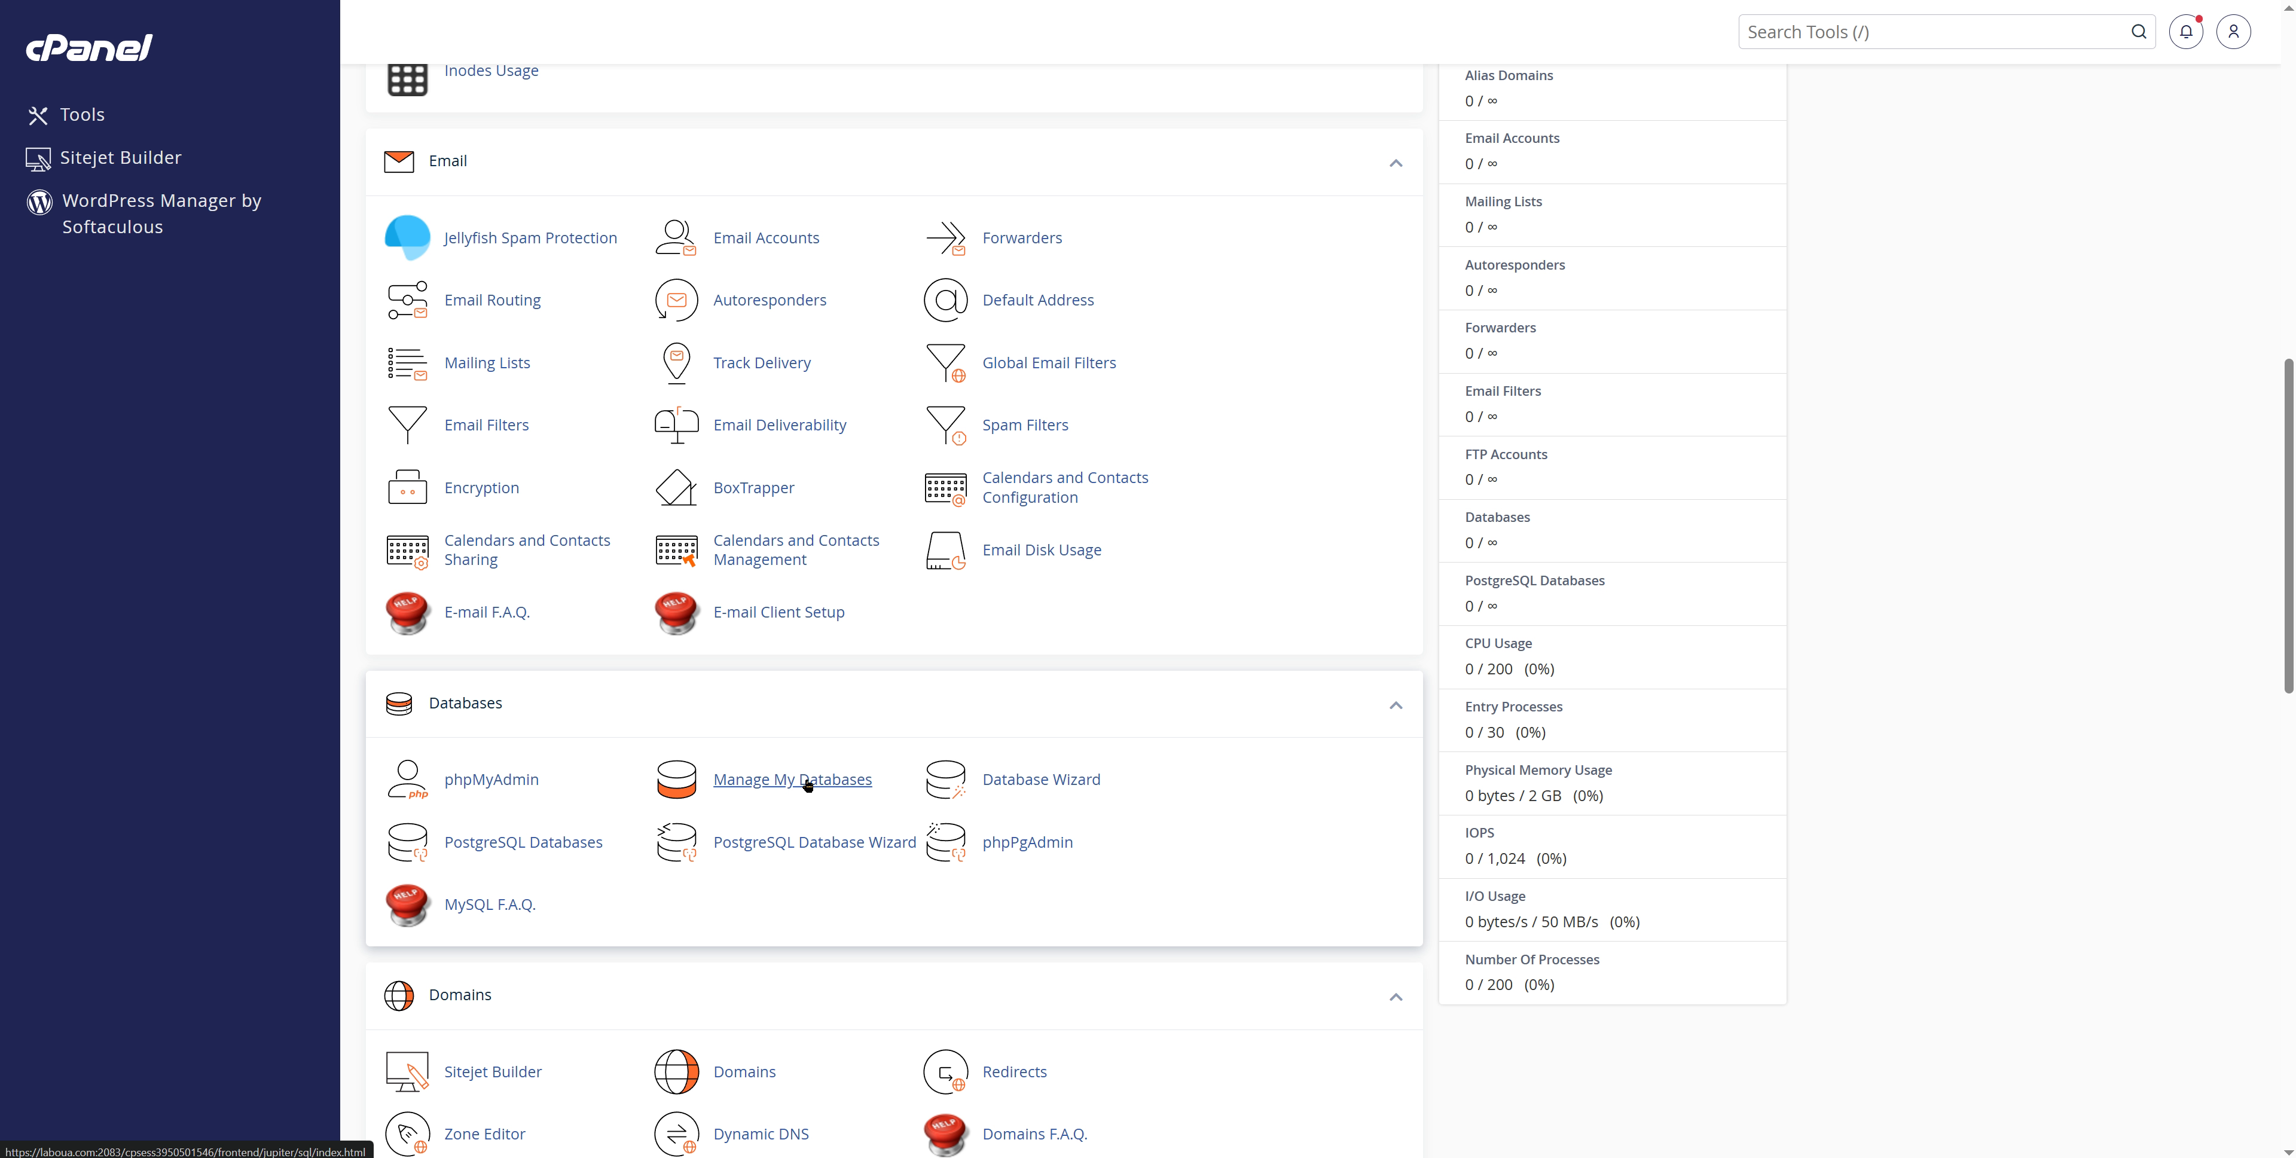
Task: Open the E-mail Client Setup link
Action: pos(779,612)
